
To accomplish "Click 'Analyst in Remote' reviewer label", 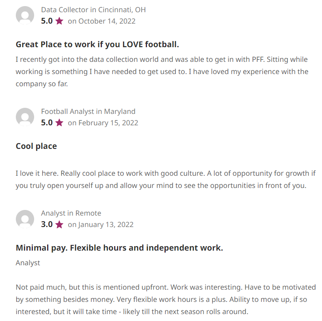I will (x=71, y=213).
